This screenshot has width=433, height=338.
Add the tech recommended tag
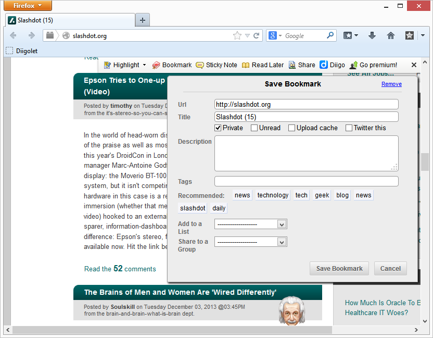click(301, 195)
